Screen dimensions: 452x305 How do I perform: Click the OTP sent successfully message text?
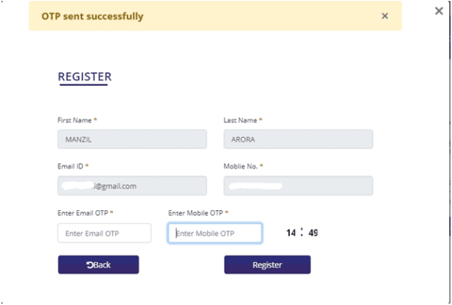[x=92, y=16]
